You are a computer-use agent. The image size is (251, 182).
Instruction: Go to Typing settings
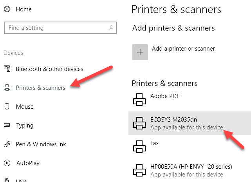click(25, 126)
